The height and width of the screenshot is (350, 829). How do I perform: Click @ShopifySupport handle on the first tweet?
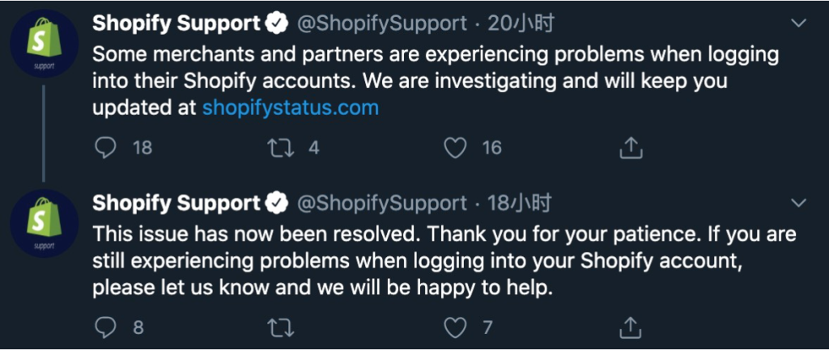383,24
